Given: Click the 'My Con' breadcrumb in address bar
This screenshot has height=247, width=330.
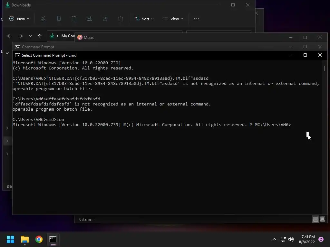Looking at the screenshot, I should click(68, 36).
